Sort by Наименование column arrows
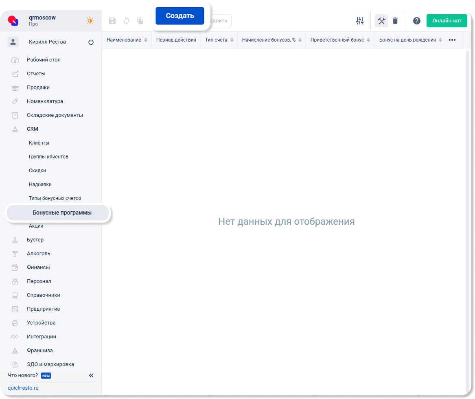The height and width of the screenshot is (399, 475). pos(146,40)
